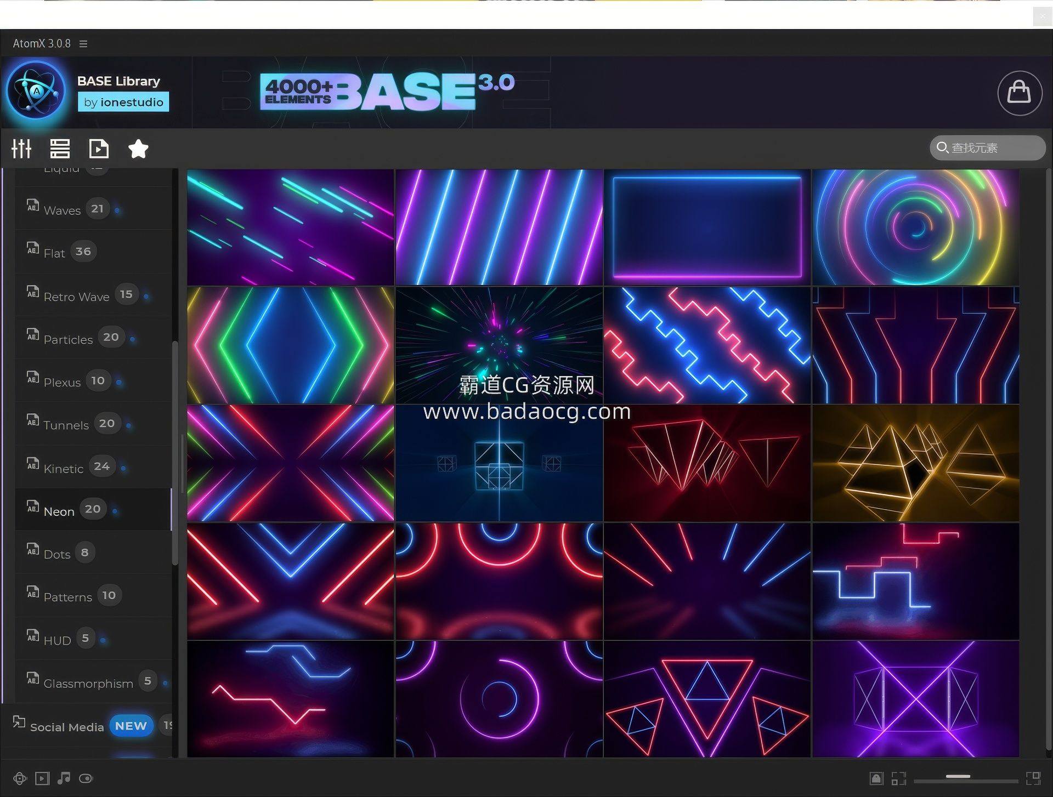The image size is (1053, 797).
Task: Show favorites with the star icon
Action: (x=138, y=149)
